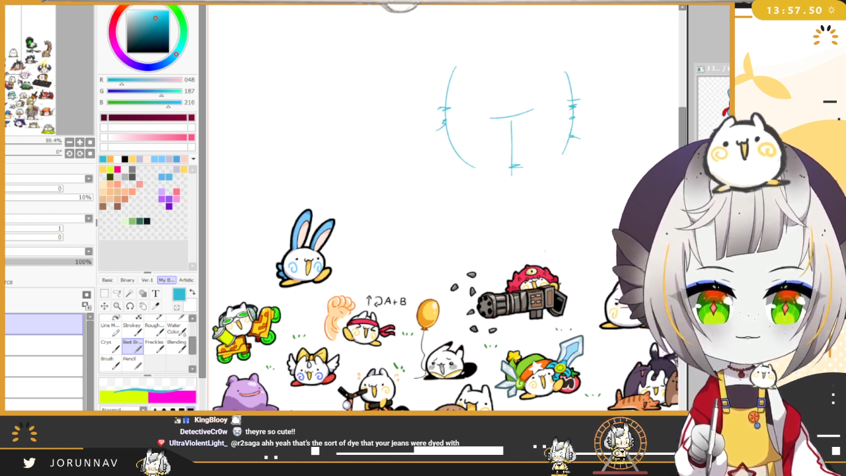
Task: Select the zoom magnifier tool
Action: [117, 306]
